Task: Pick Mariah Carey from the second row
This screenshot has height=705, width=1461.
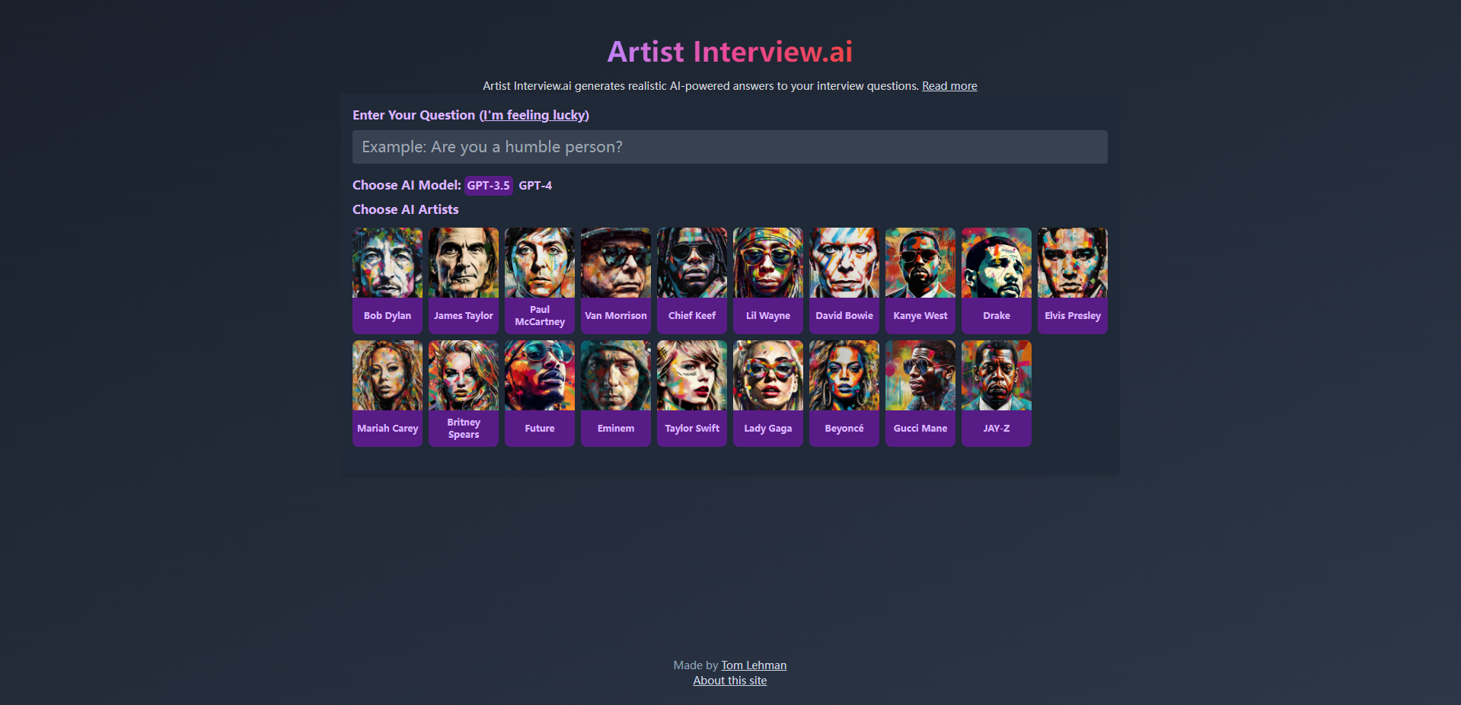Action: point(387,393)
